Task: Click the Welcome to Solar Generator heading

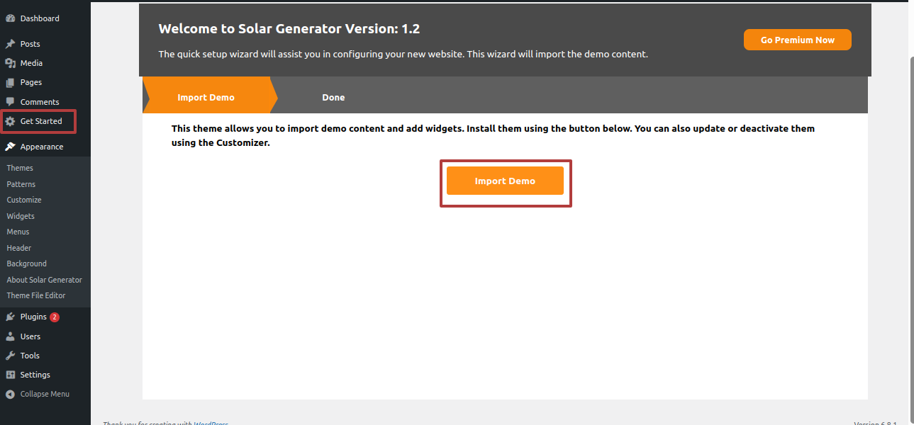Action: [289, 29]
